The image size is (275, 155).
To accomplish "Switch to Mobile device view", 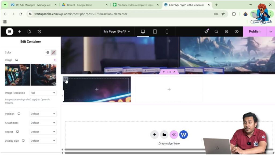I will 167,32.
